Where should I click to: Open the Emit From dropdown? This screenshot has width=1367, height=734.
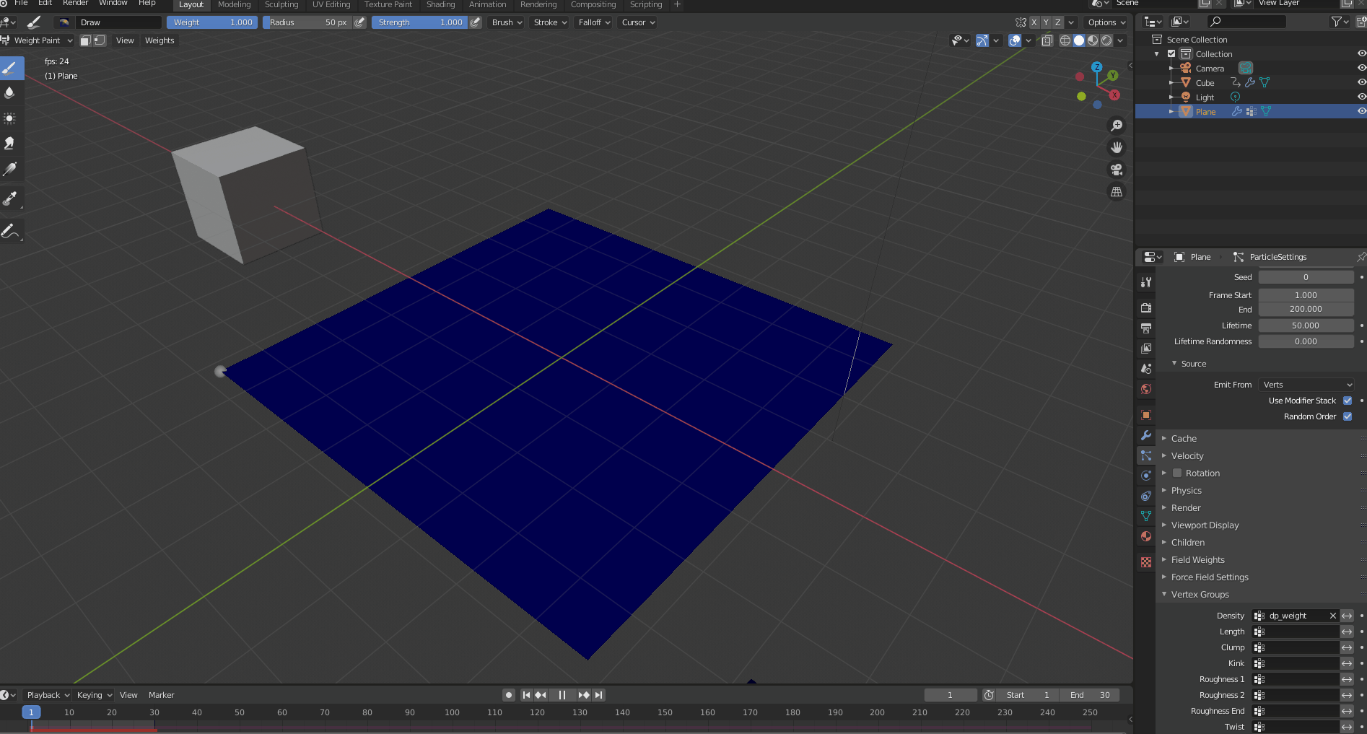coord(1306,385)
